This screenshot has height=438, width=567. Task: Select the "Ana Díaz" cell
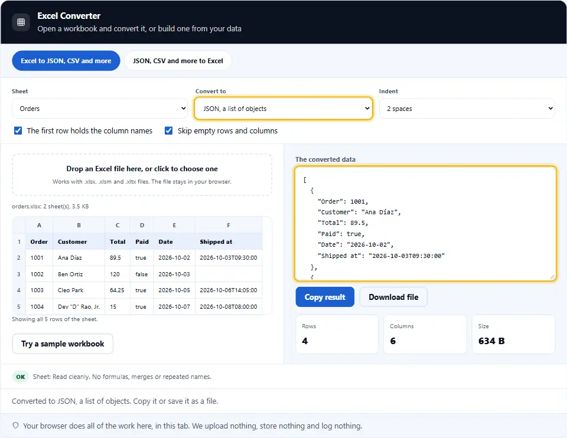[79, 258]
